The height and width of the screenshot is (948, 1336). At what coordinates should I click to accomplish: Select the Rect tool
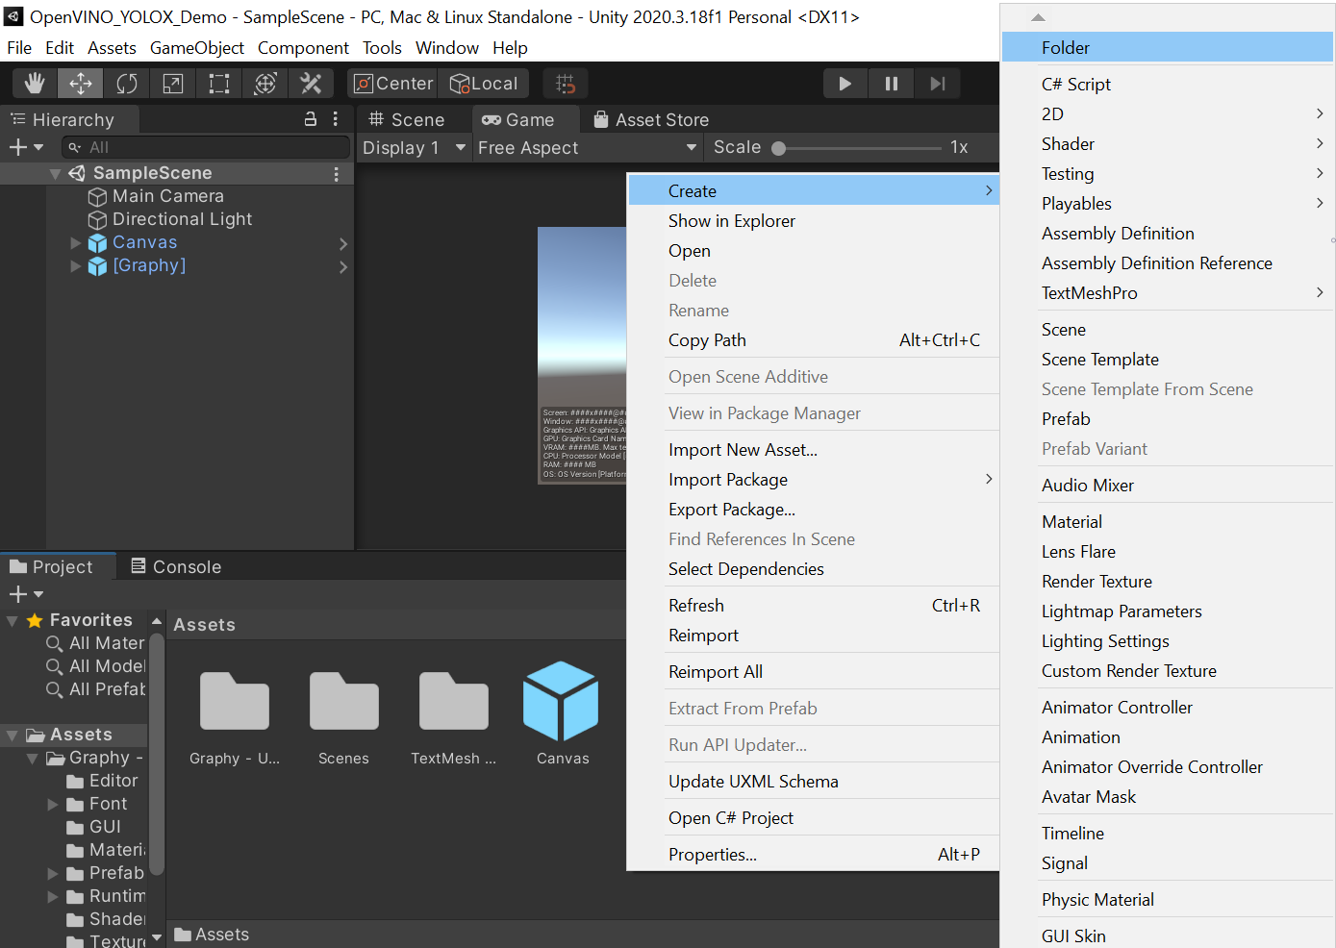point(219,84)
